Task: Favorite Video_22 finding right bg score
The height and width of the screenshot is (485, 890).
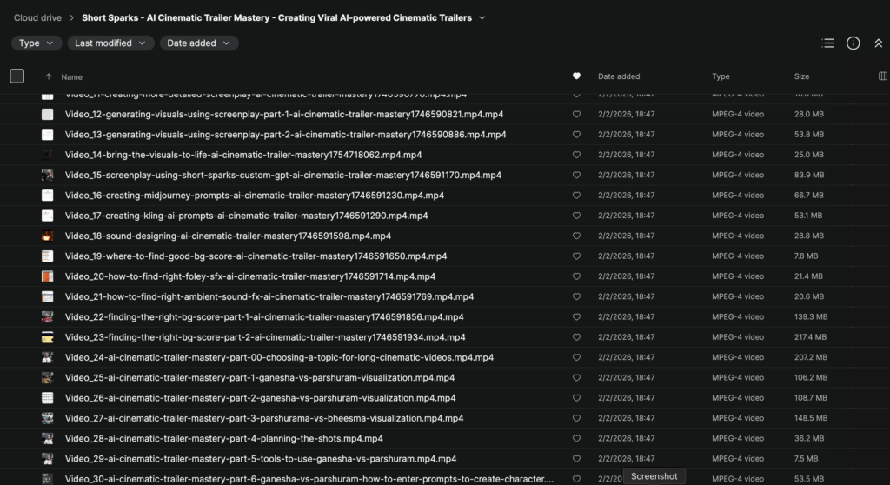Action: tap(576, 317)
